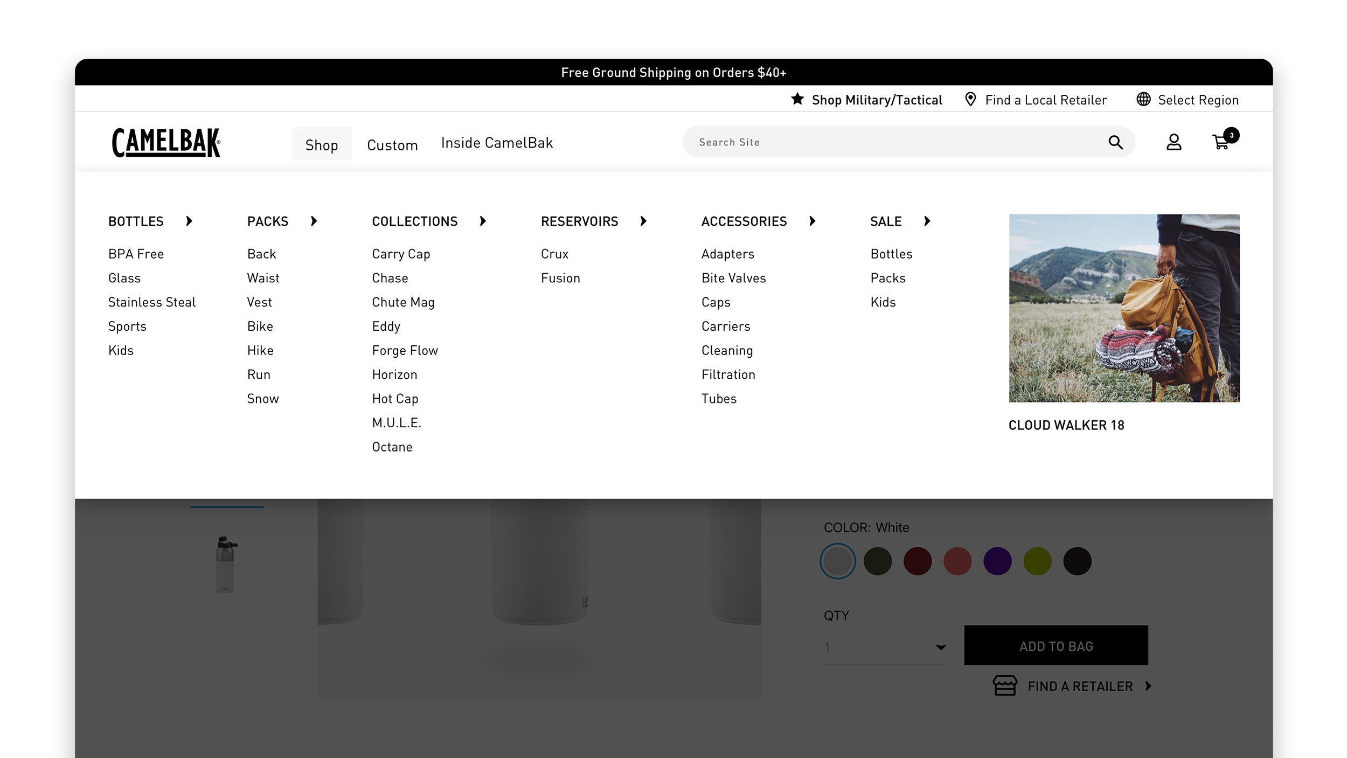Viewport: 1347px width, 758px height.
Task: Select the lime green color swatch
Action: click(x=1037, y=561)
